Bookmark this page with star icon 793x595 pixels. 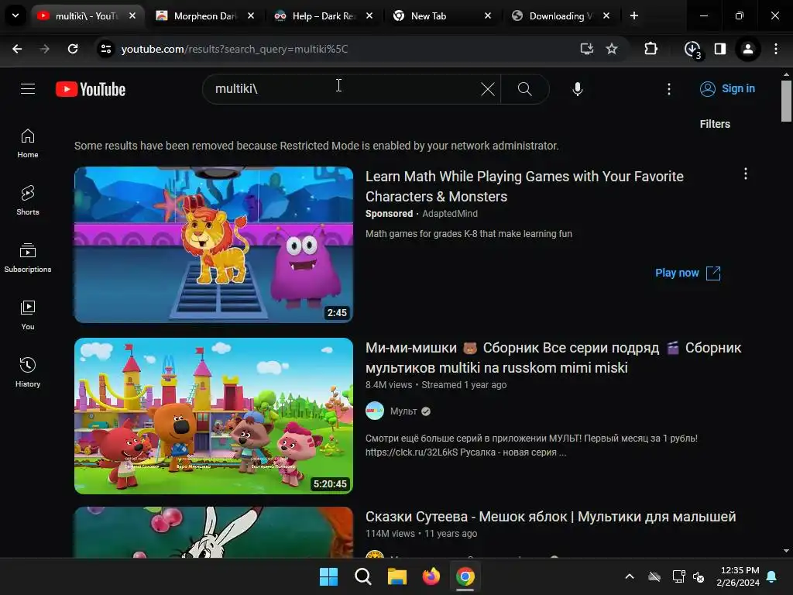tap(612, 49)
